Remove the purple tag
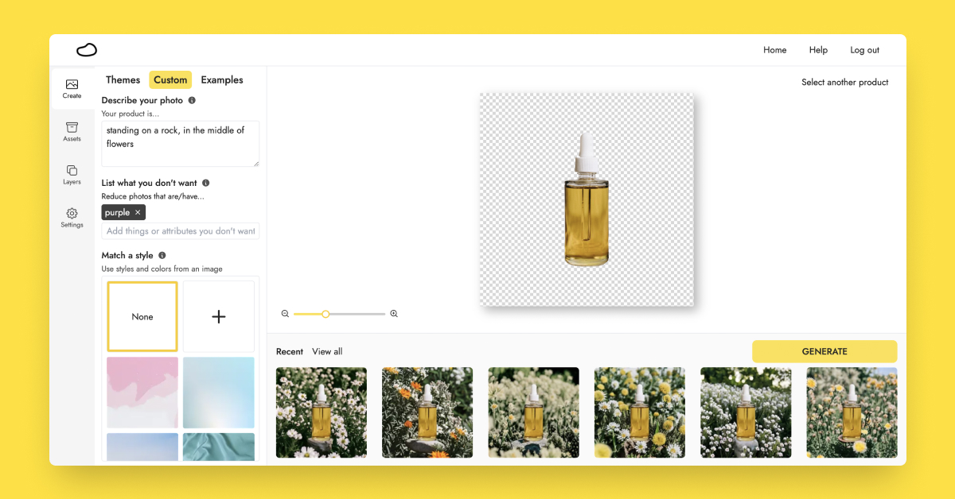 138,213
